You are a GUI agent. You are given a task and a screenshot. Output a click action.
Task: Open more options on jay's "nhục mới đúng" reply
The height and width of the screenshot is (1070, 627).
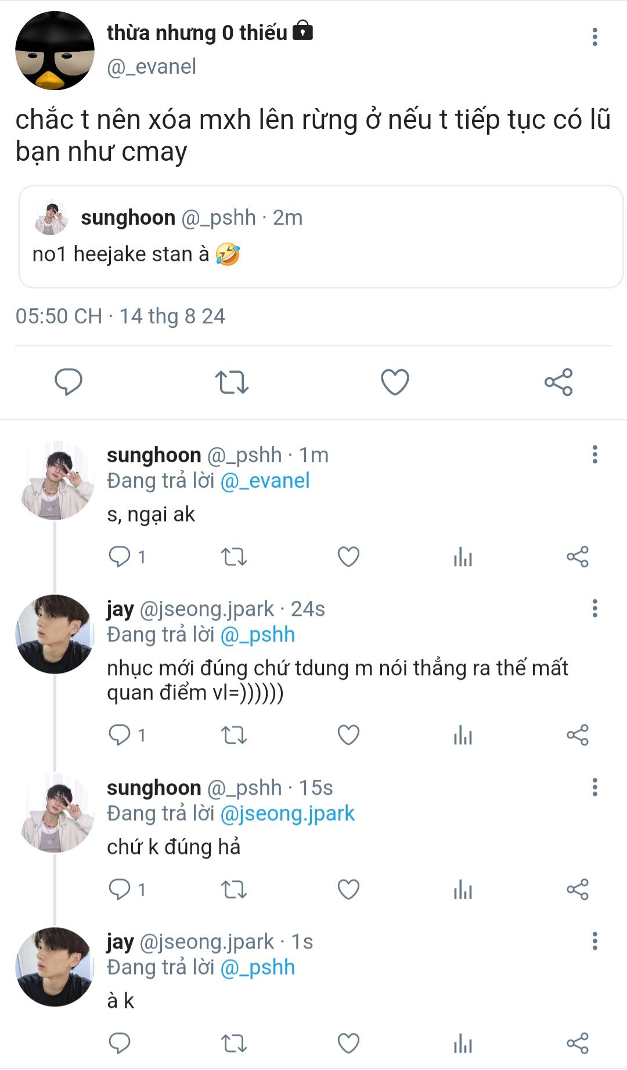coord(594,608)
